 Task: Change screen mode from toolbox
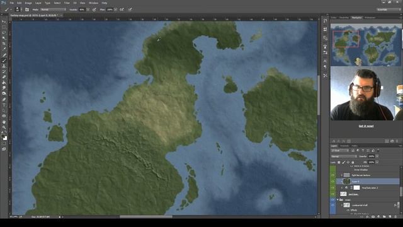[4, 149]
